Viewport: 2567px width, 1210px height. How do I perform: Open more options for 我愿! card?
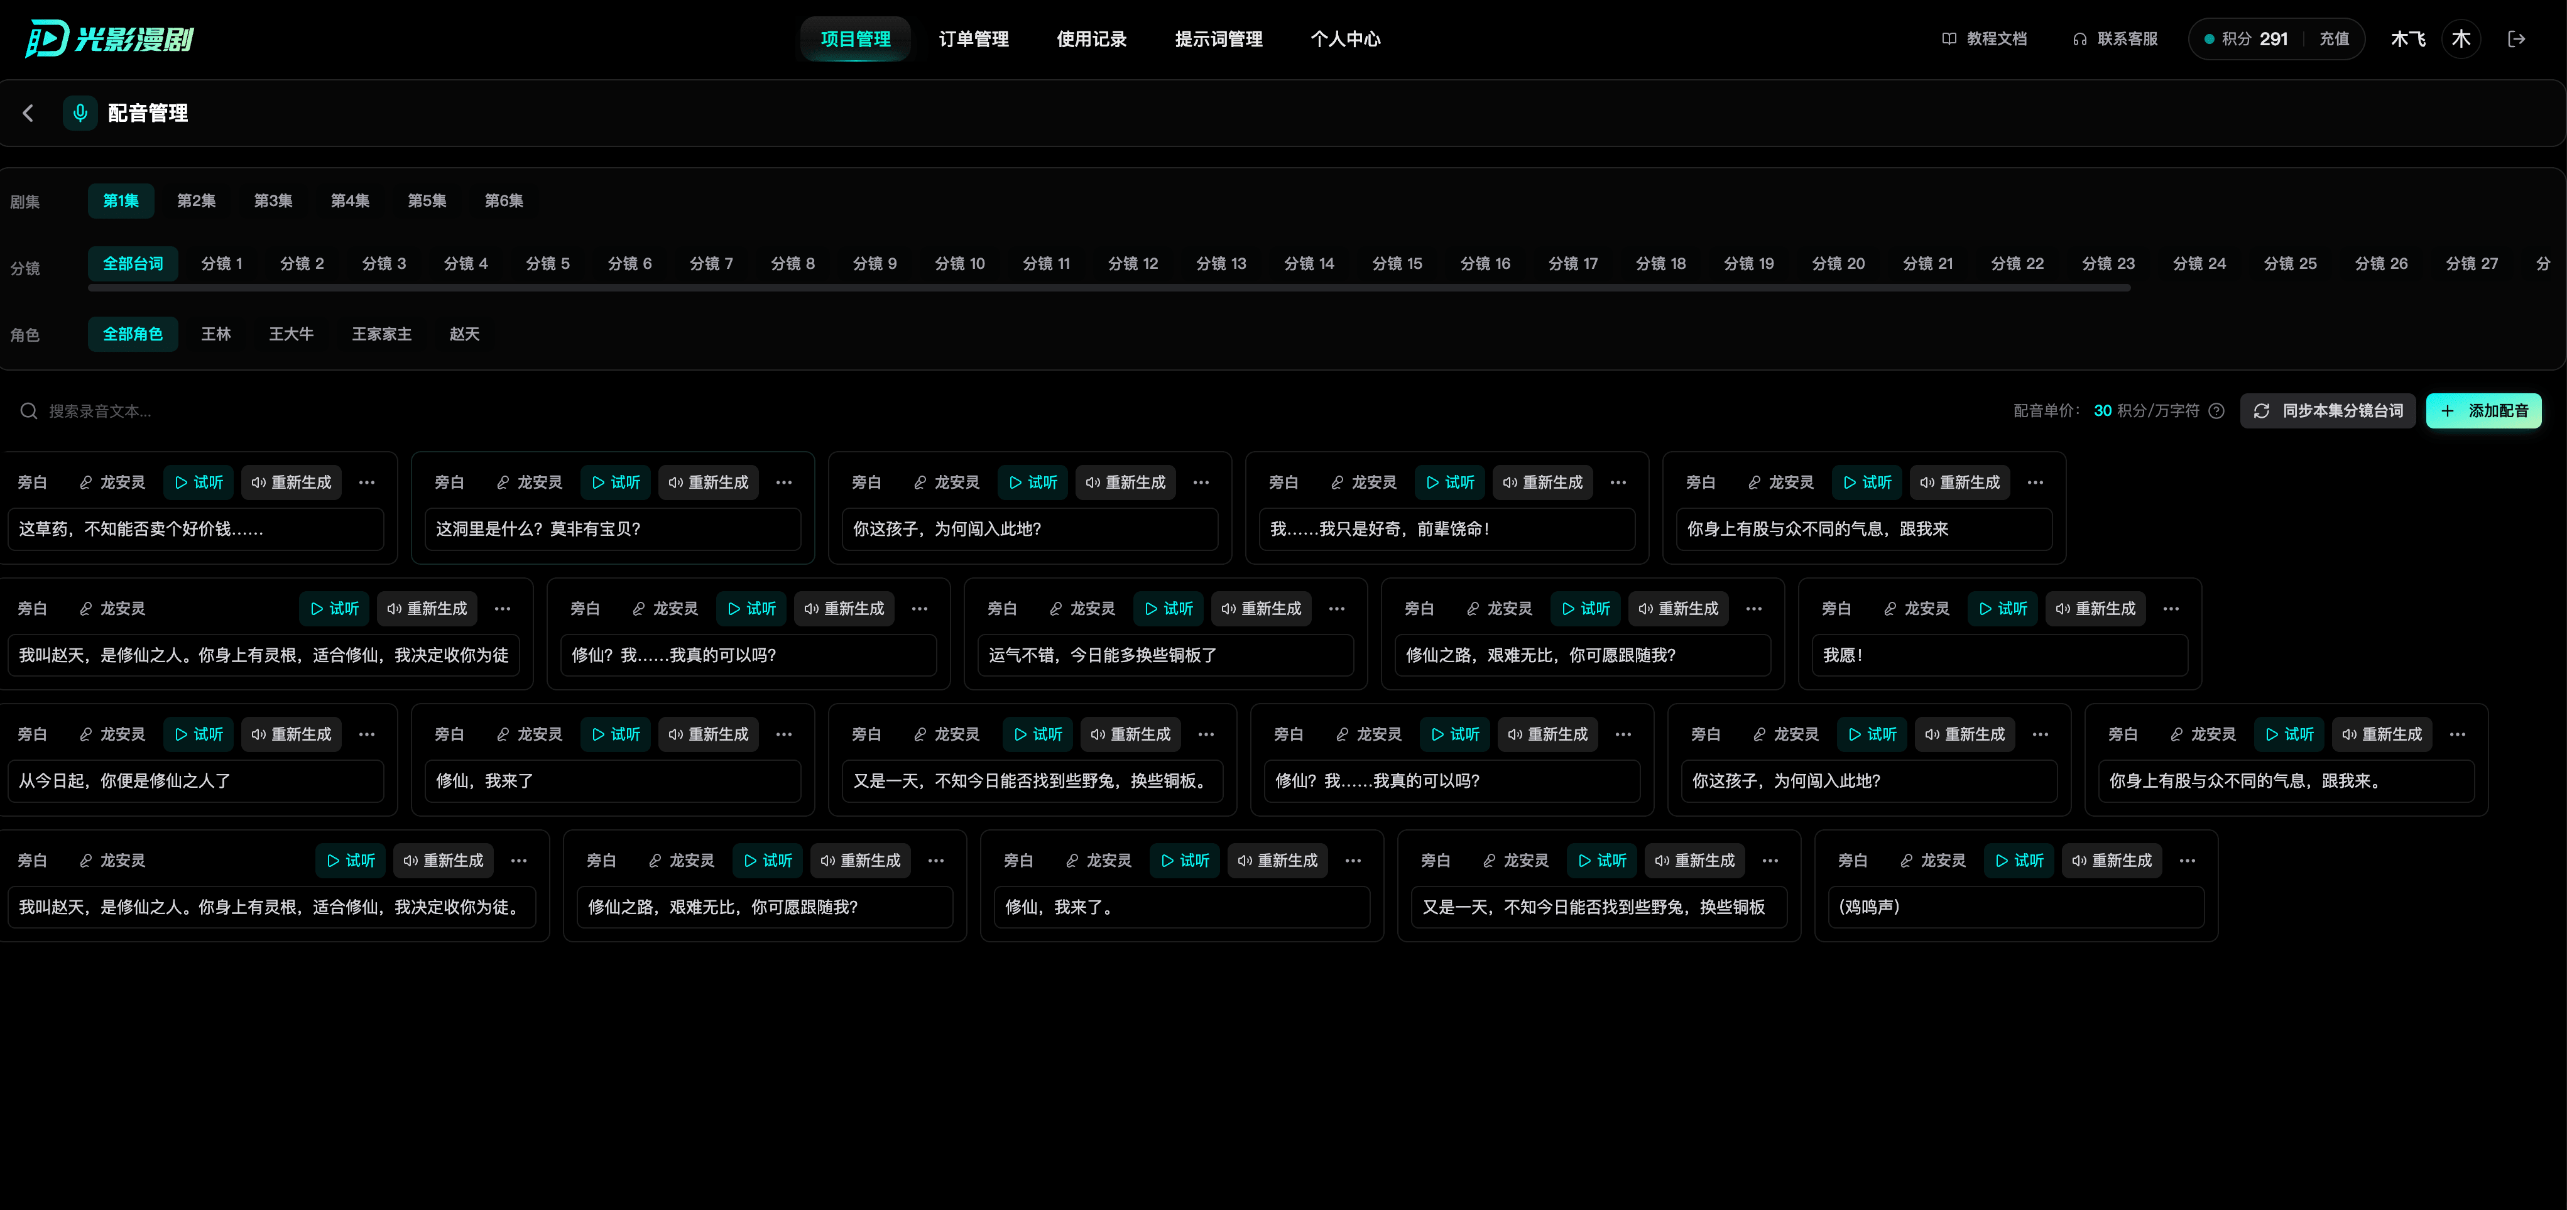pyautogui.click(x=2171, y=609)
